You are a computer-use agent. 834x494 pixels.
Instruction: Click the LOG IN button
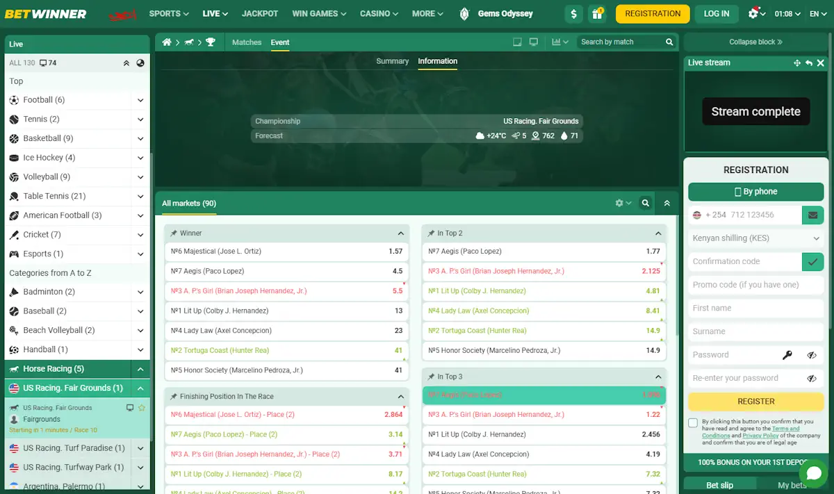pyautogui.click(x=717, y=13)
